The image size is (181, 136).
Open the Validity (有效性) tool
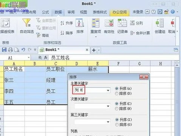click(109, 26)
